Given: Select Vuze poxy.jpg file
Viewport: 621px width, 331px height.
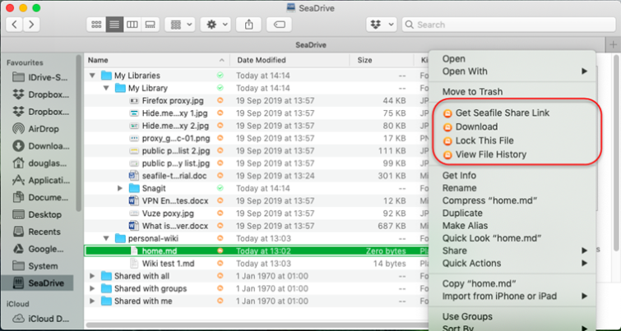Looking at the screenshot, I should (168, 214).
